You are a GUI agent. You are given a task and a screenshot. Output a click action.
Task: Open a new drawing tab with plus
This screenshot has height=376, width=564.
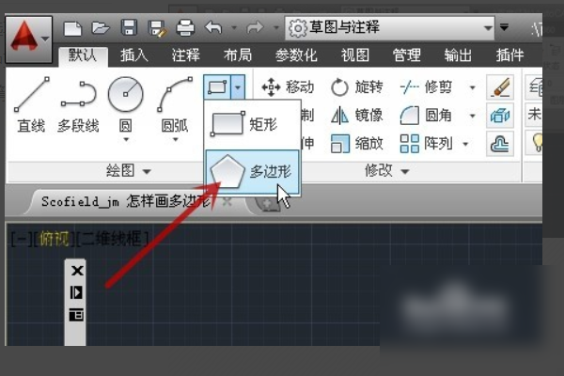(267, 204)
